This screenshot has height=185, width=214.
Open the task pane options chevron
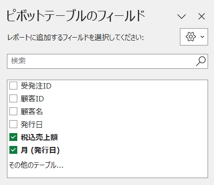pyautogui.click(x=181, y=16)
